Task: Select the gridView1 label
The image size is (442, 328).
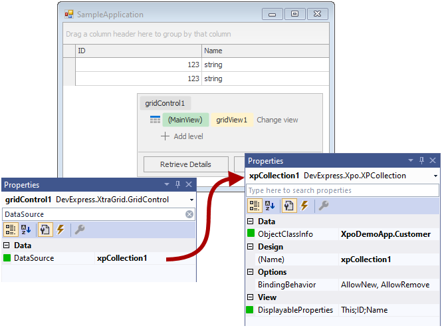Action: (232, 120)
